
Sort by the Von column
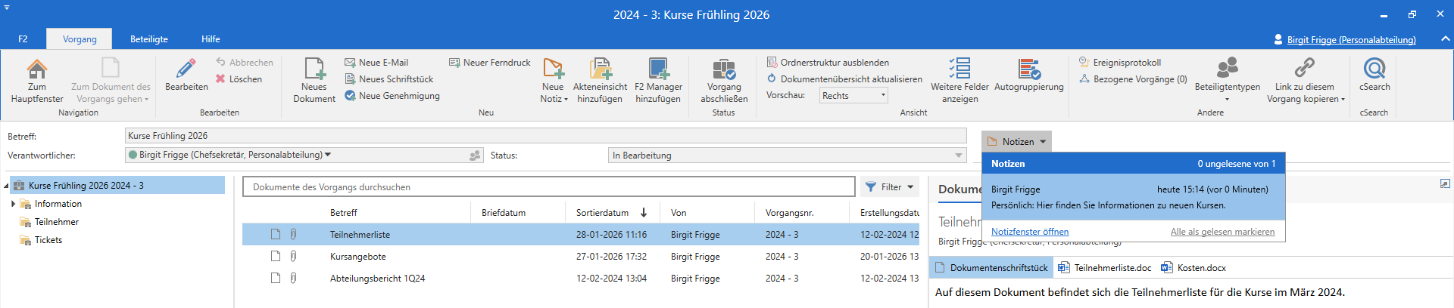[679, 213]
